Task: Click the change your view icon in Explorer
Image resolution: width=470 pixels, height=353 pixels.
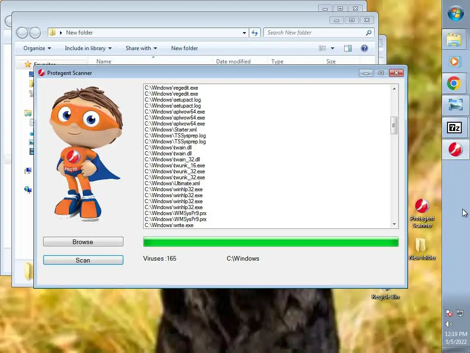Action: (x=323, y=48)
